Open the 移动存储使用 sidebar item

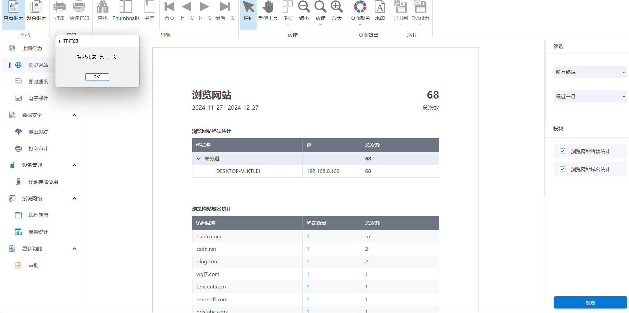43,182
